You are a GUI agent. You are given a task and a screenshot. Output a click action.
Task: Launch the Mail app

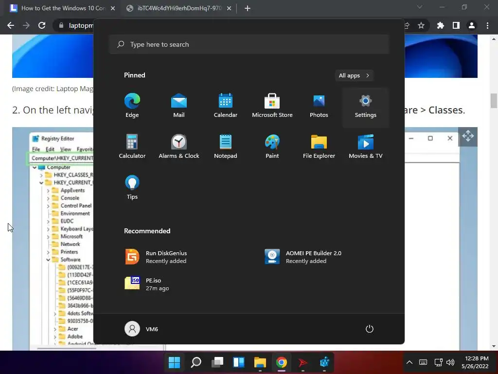point(179,106)
